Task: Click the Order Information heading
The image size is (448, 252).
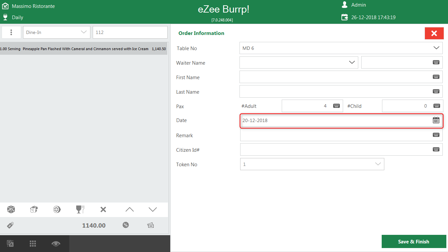Action: pos(201,33)
